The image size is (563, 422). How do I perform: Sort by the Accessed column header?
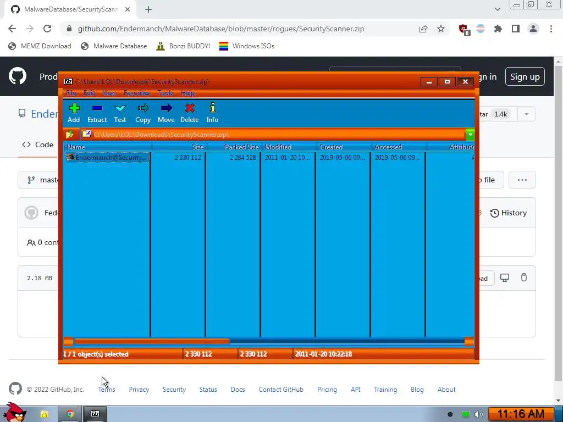(x=399, y=147)
